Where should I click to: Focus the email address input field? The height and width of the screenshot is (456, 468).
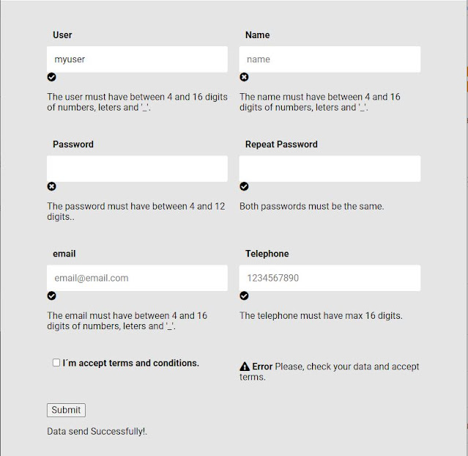[137, 278]
